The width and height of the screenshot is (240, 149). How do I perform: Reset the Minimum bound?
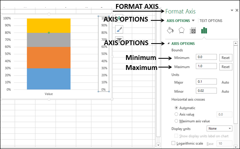[226, 58]
